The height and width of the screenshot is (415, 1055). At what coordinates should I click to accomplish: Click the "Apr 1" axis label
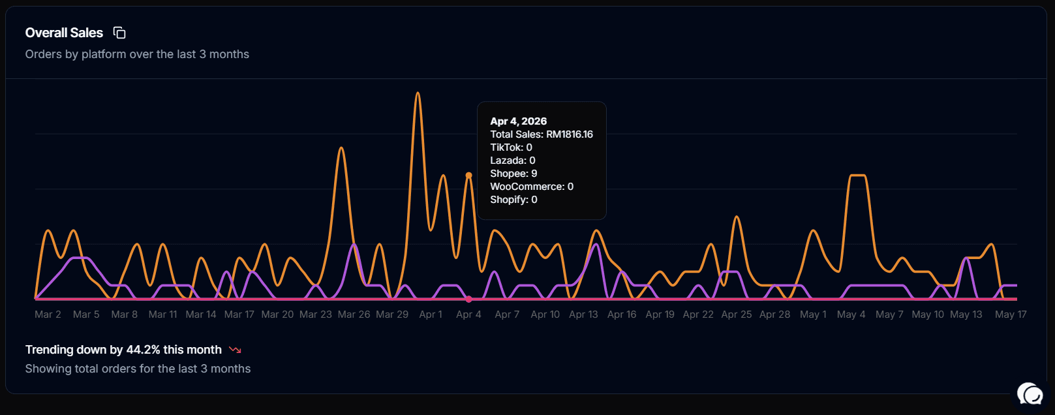point(431,315)
